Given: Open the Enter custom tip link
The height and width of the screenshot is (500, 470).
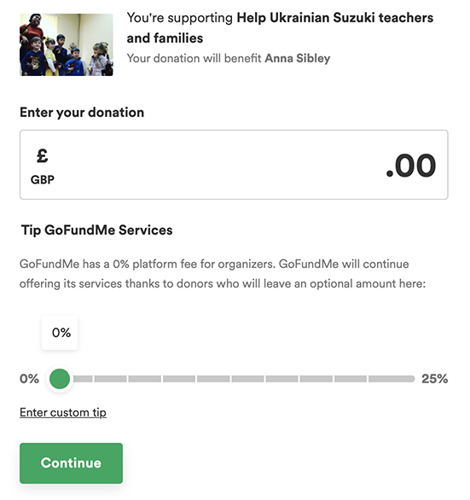Looking at the screenshot, I should [x=63, y=412].
